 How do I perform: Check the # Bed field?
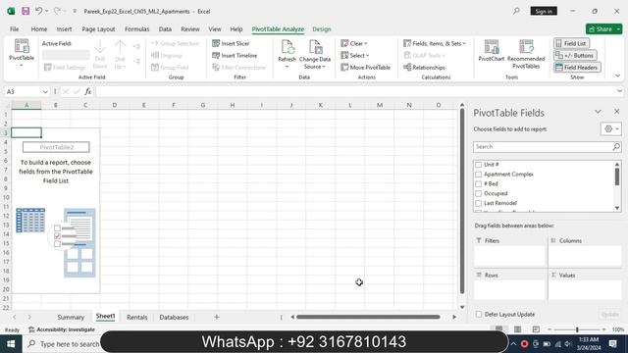point(478,183)
